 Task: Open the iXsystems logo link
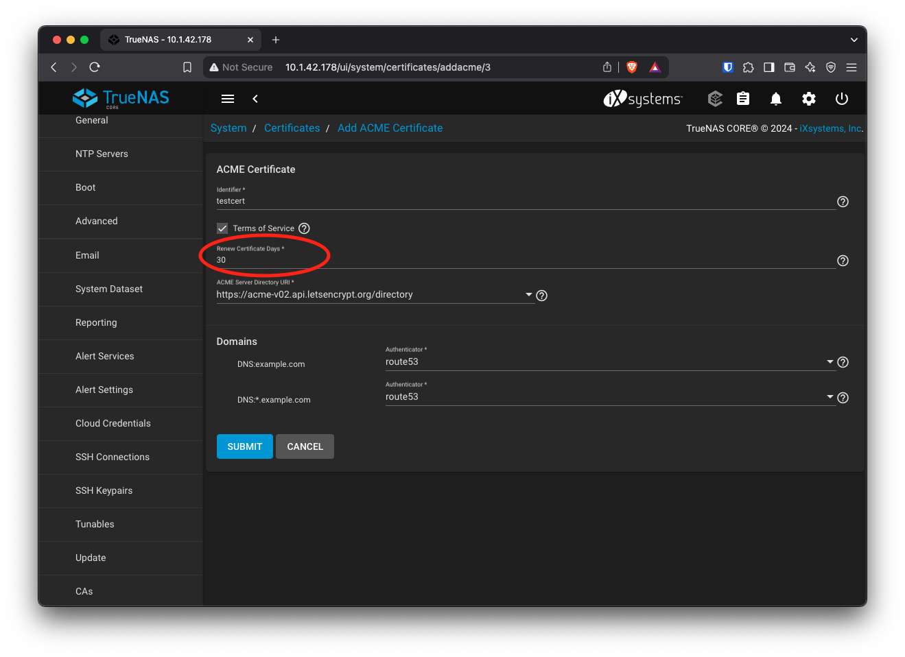click(643, 99)
